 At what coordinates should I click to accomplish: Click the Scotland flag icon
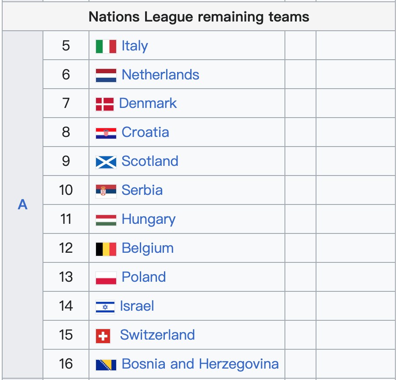106,162
